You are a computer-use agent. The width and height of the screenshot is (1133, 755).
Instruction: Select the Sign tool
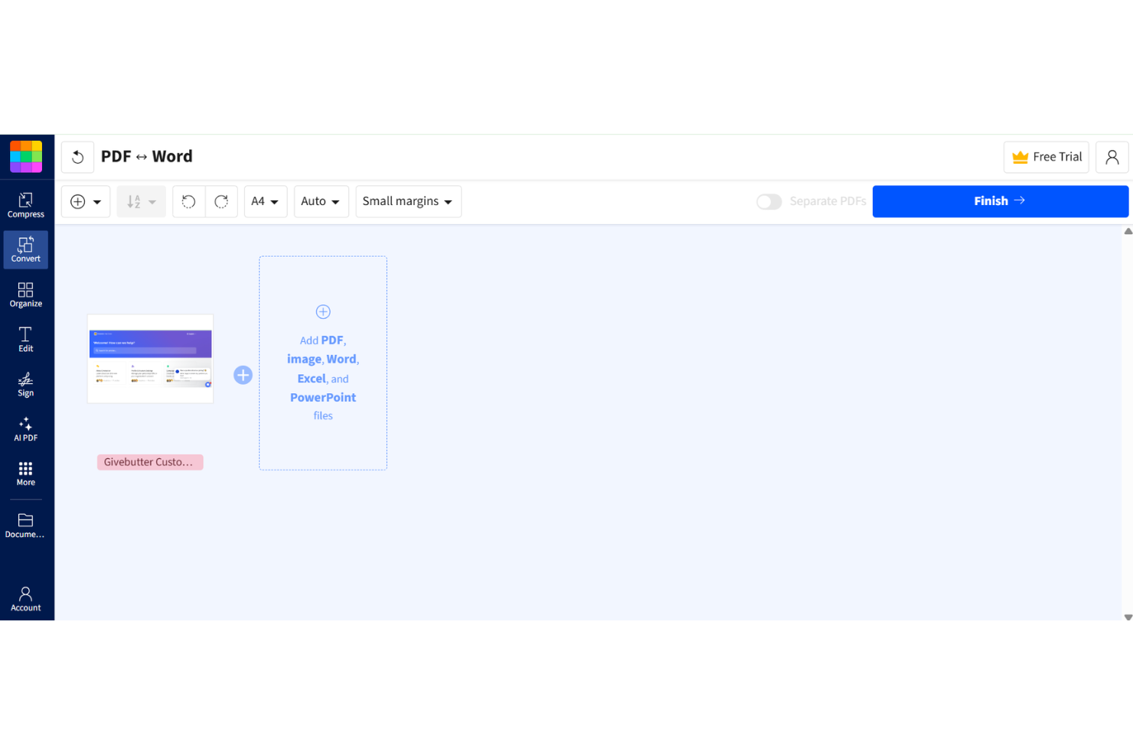(25, 382)
